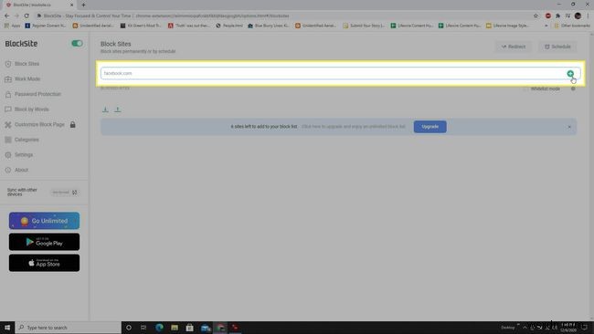This screenshot has height=334, width=594.
Task: Click the green plus add-site icon
Action: 570,73
